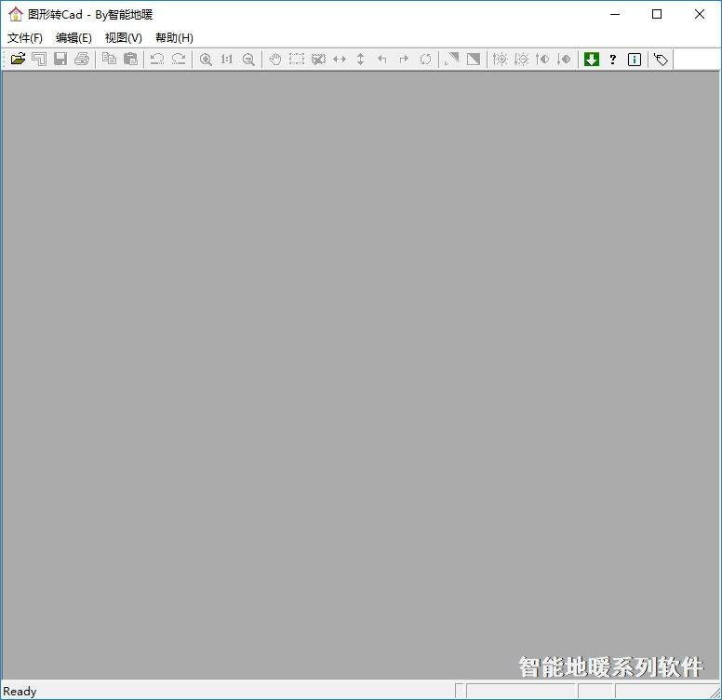Decrease contrast with half-circle down icon
The width and height of the screenshot is (722, 700).
564,59
